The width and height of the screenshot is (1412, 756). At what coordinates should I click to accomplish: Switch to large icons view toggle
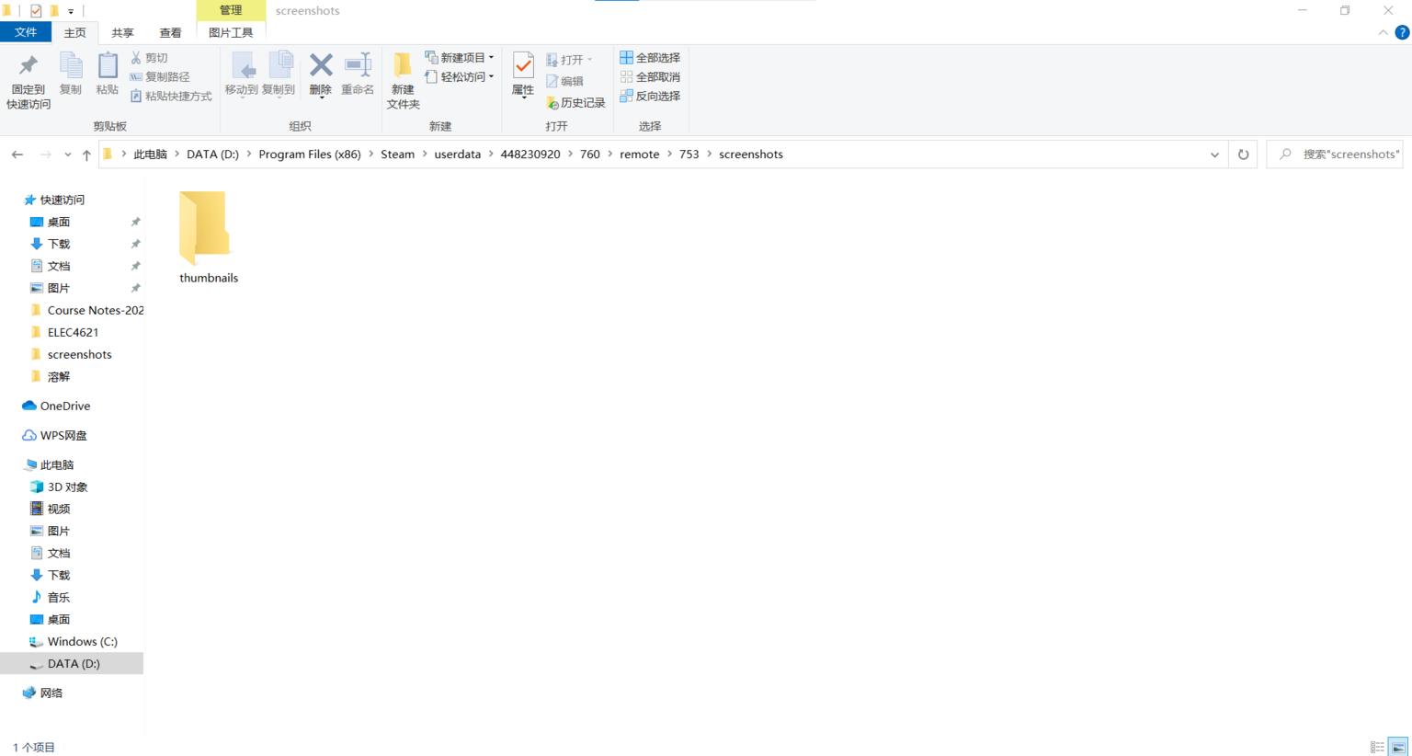(x=1397, y=747)
